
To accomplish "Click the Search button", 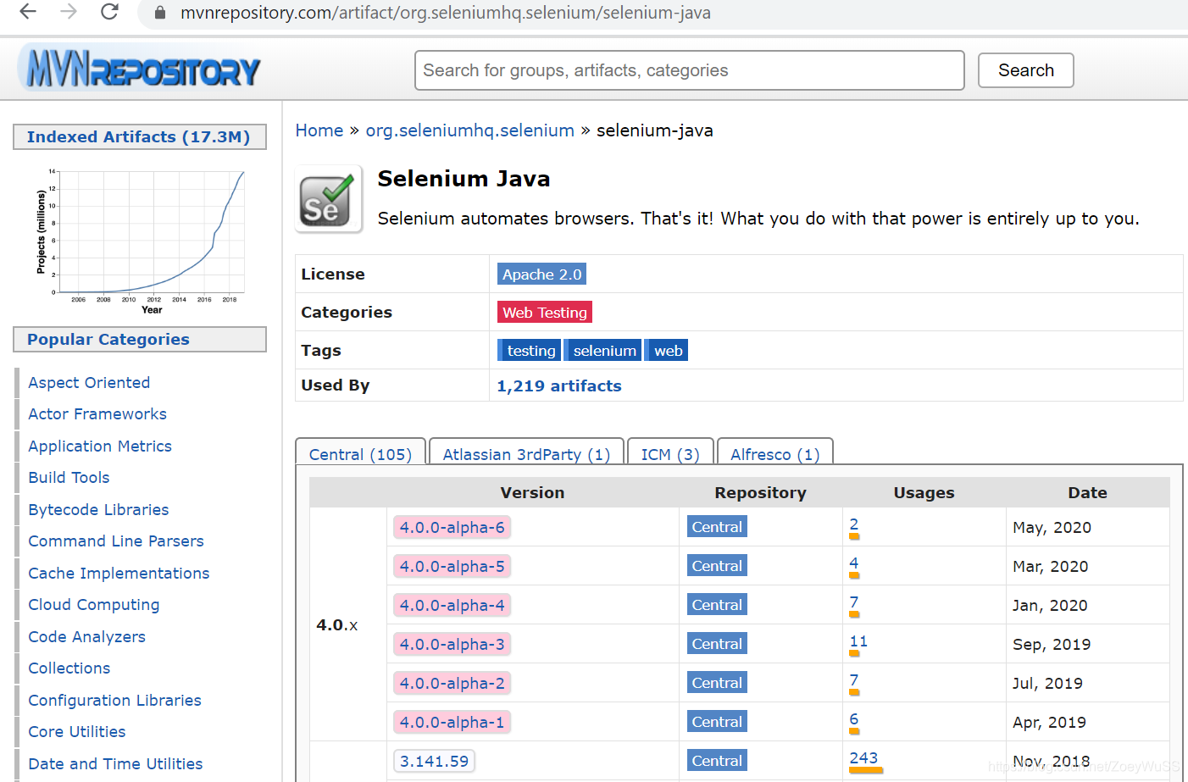I will tap(1025, 70).
